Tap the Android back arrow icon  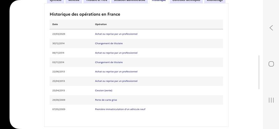(x=271, y=28)
